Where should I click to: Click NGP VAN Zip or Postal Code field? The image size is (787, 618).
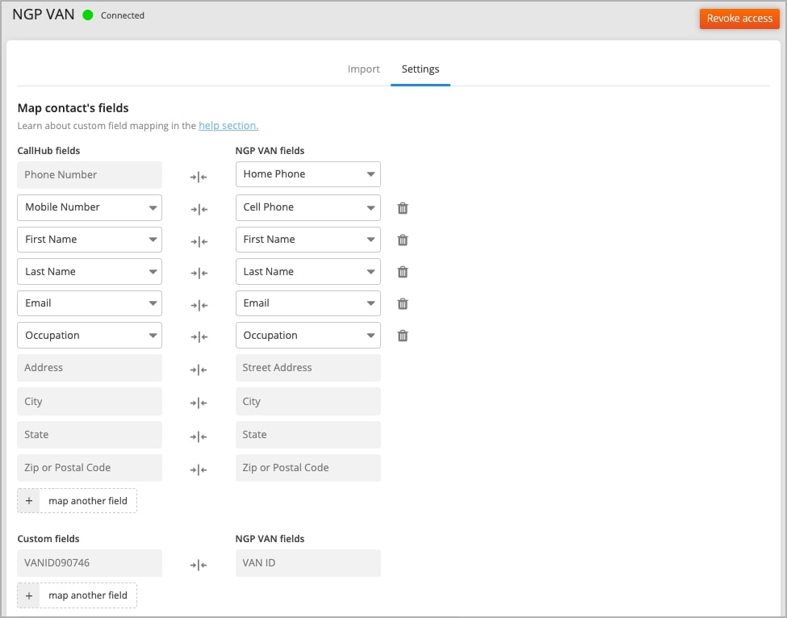coord(308,467)
